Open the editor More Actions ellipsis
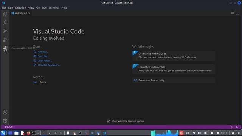The height and width of the screenshot is (136, 242). point(237,13)
